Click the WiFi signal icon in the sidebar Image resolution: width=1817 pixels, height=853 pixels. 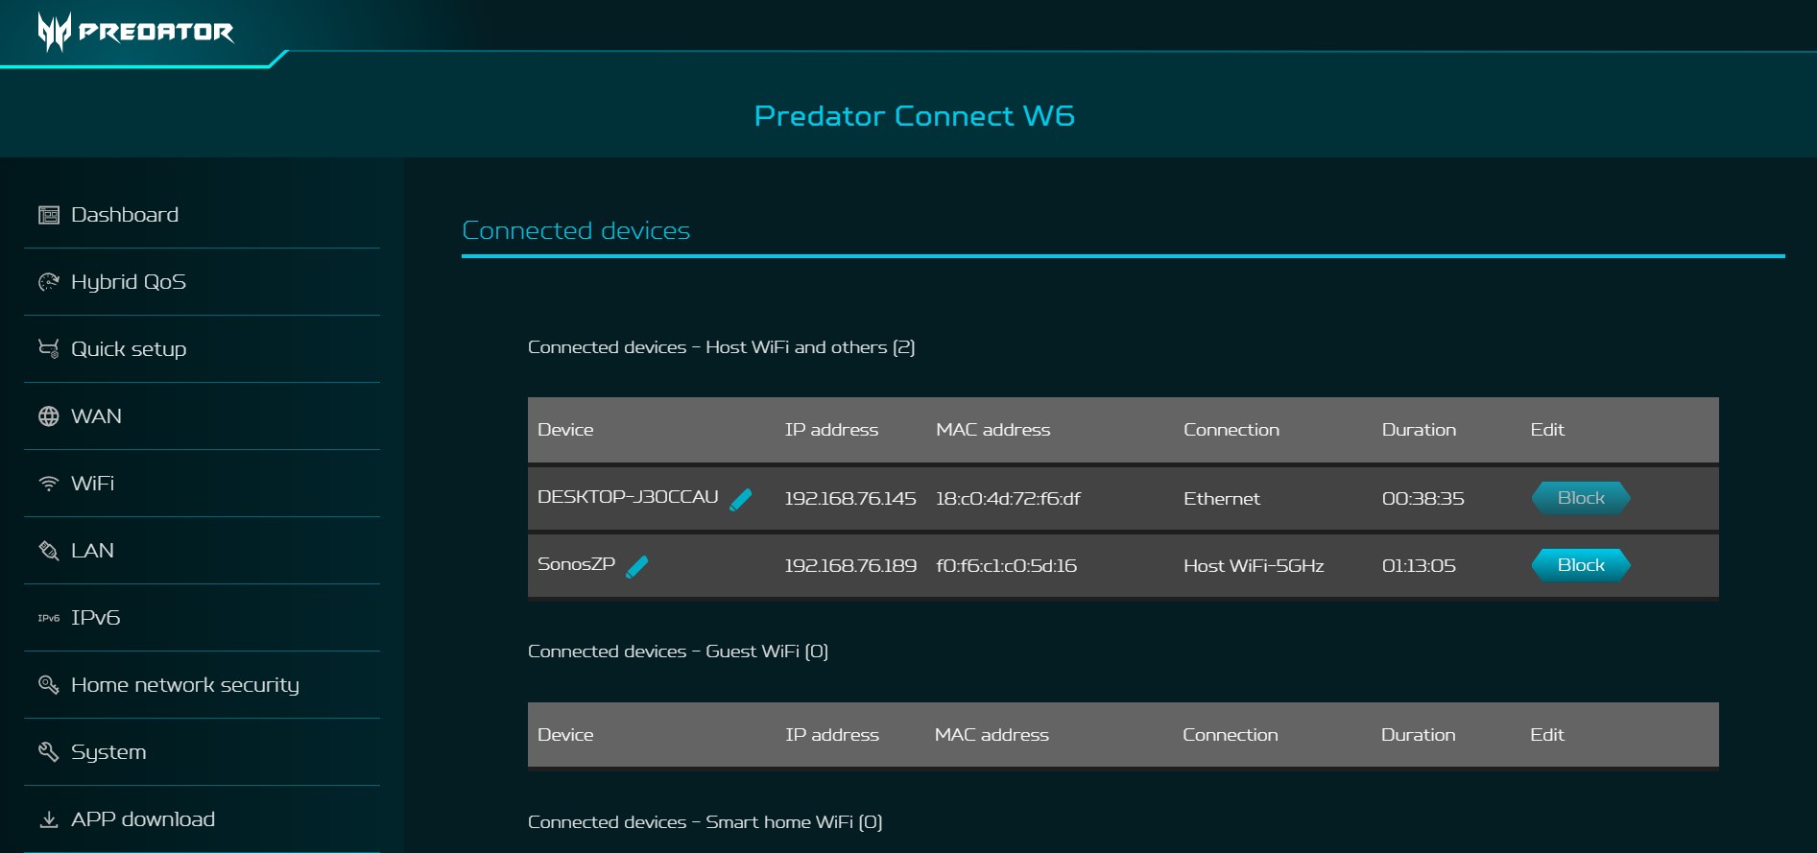pyautogui.click(x=48, y=484)
